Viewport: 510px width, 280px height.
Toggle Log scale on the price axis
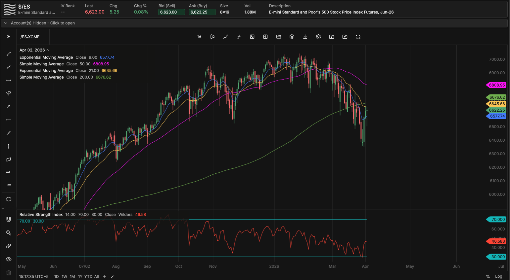(498, 276)
